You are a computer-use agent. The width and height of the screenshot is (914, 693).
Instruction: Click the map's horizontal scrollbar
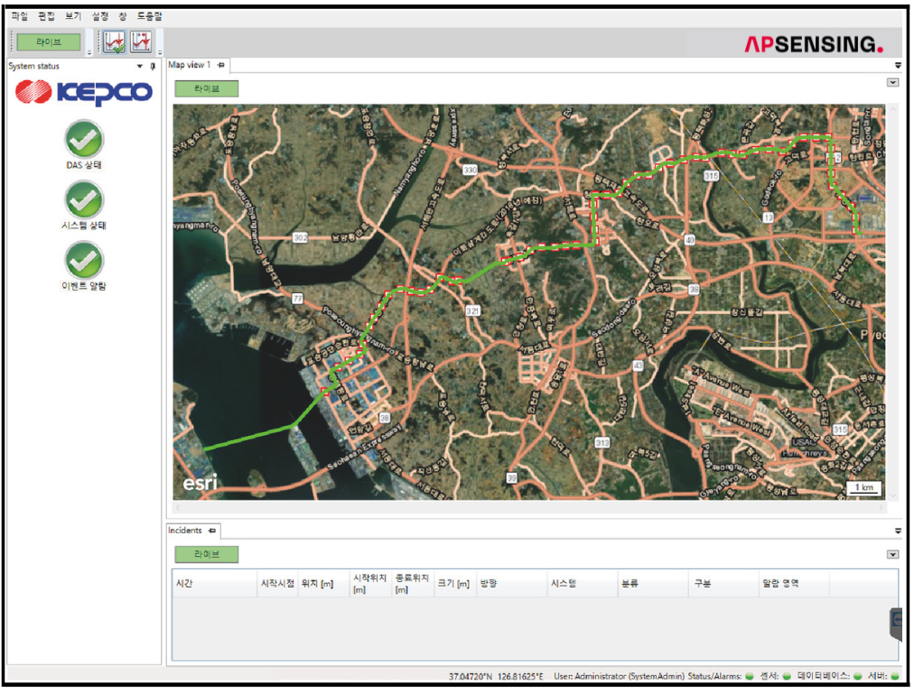click(530, 508)
